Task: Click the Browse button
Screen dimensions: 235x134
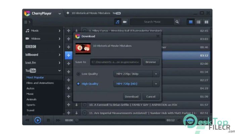Action: (151, 62)
